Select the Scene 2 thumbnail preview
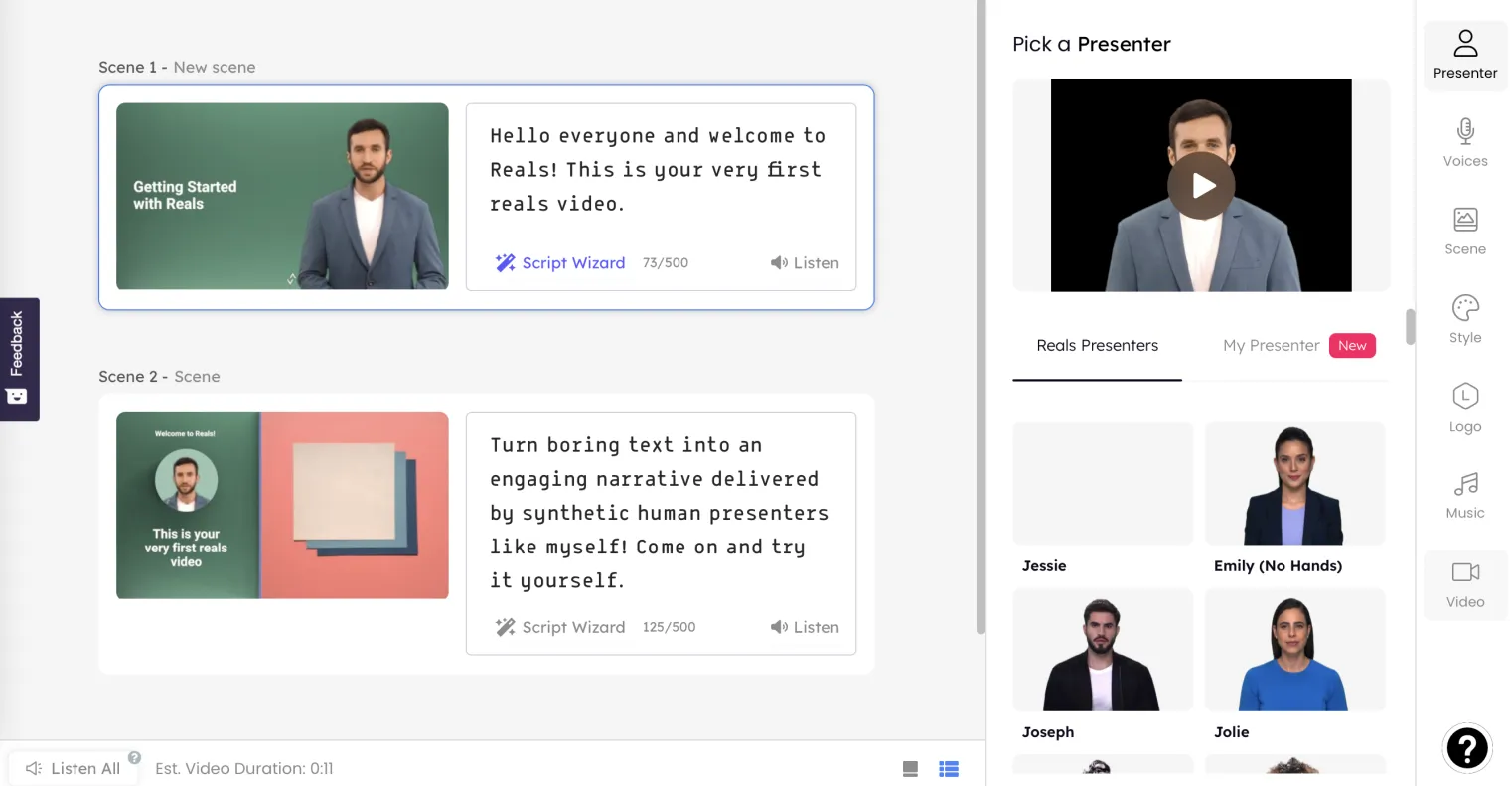This screenshot has width=1510, height=786. point(282,506)
